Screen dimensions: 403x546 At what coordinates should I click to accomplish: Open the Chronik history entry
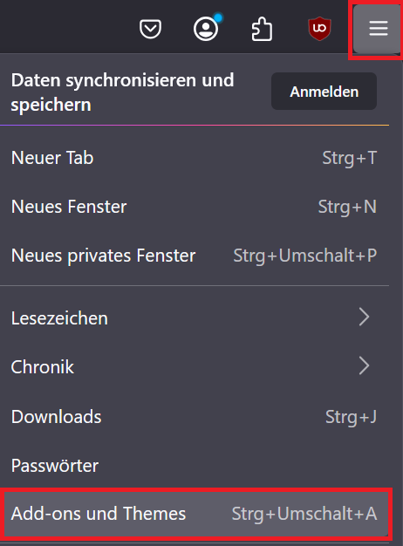(x=195, y=366)
